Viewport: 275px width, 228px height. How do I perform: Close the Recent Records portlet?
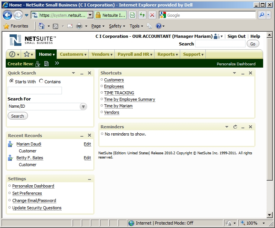tap(89, 135)
